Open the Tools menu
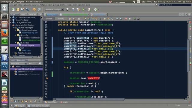192x108 pixels. click(75, 5)
